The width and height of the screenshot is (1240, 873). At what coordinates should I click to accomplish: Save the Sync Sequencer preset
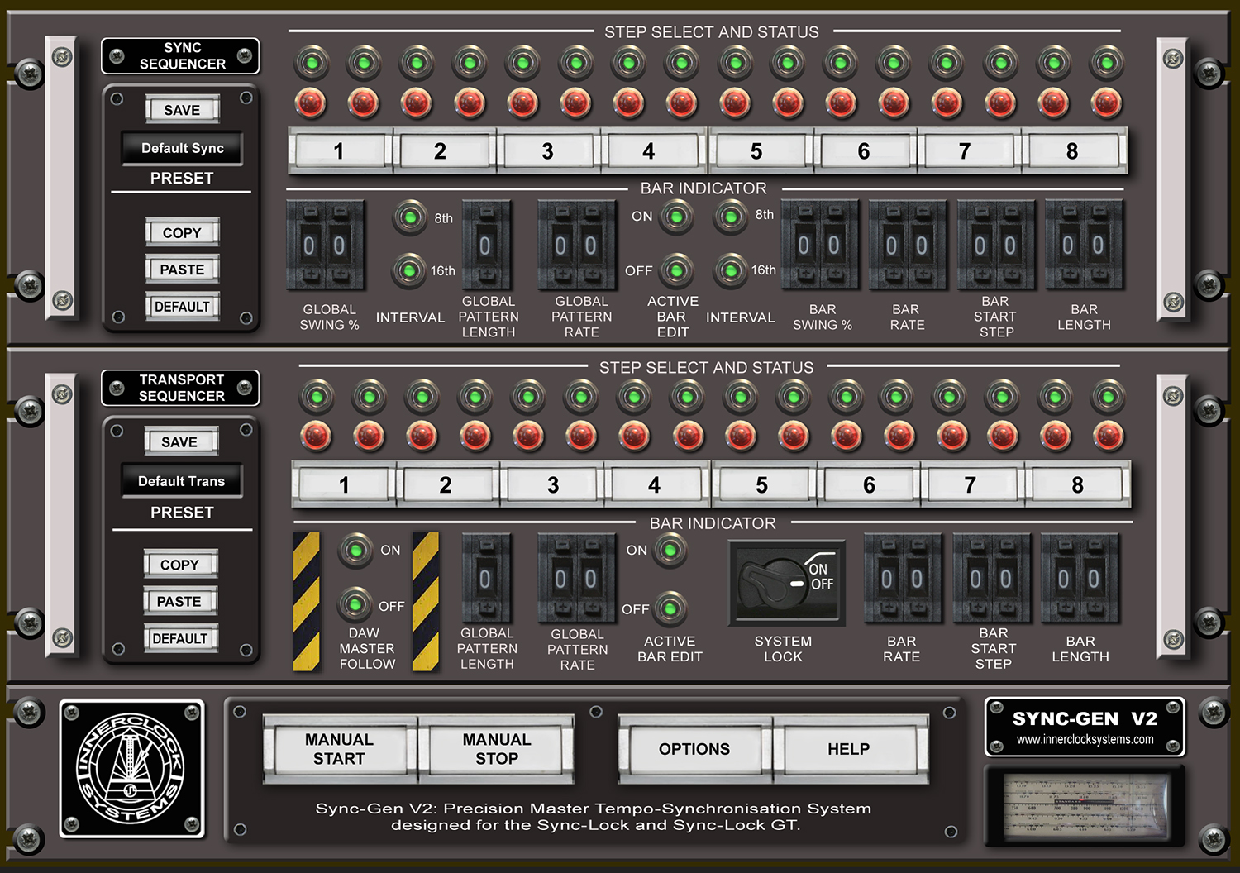(x=182, y=110)
